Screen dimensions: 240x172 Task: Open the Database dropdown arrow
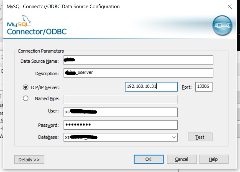174,137
